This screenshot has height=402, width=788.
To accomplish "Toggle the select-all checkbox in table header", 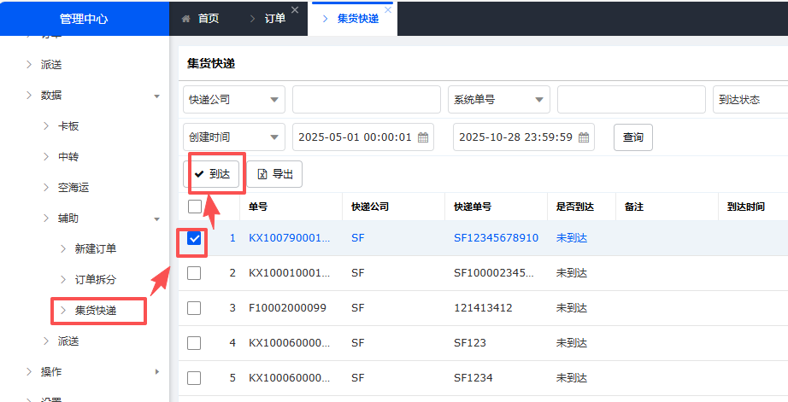I will coord(194,207).
